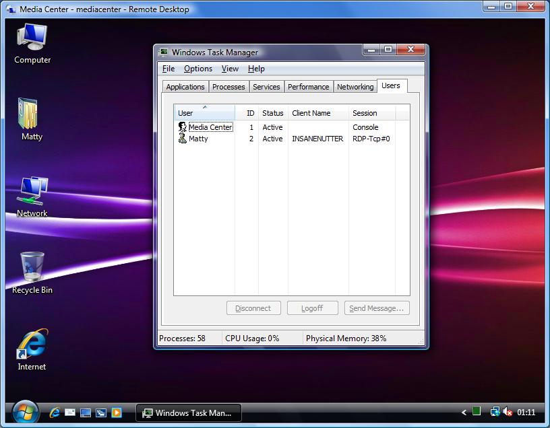Screen dimensions: 550x428
Task: Launch Internet Explorer desktop shortcut
Action: 32,349
